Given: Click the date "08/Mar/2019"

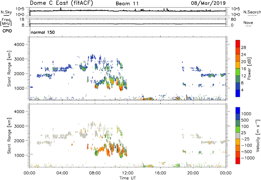Looking at the screenshot, I should [x=208, y=3].
